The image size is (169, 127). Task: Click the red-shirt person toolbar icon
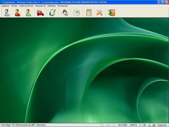click(x=18, y=13)
